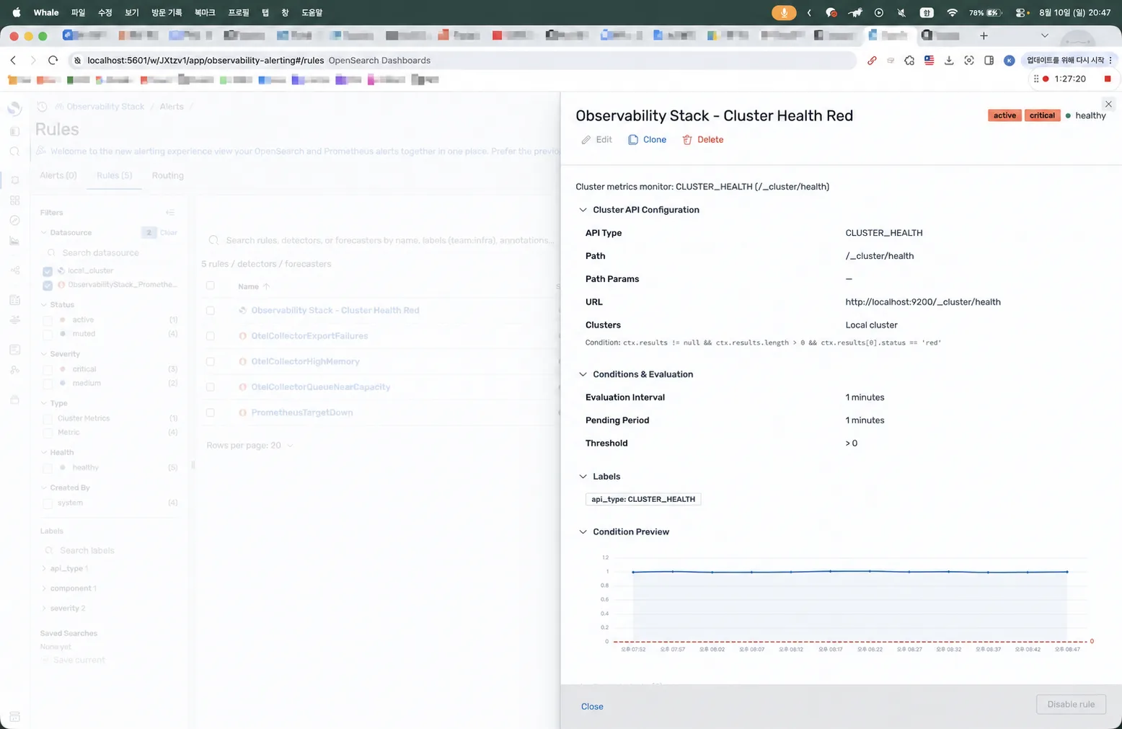Viewport: 1122px width, 729px height.
Task: Click the rules search input field
Action: pyautogui.click(x=382, y=240)
